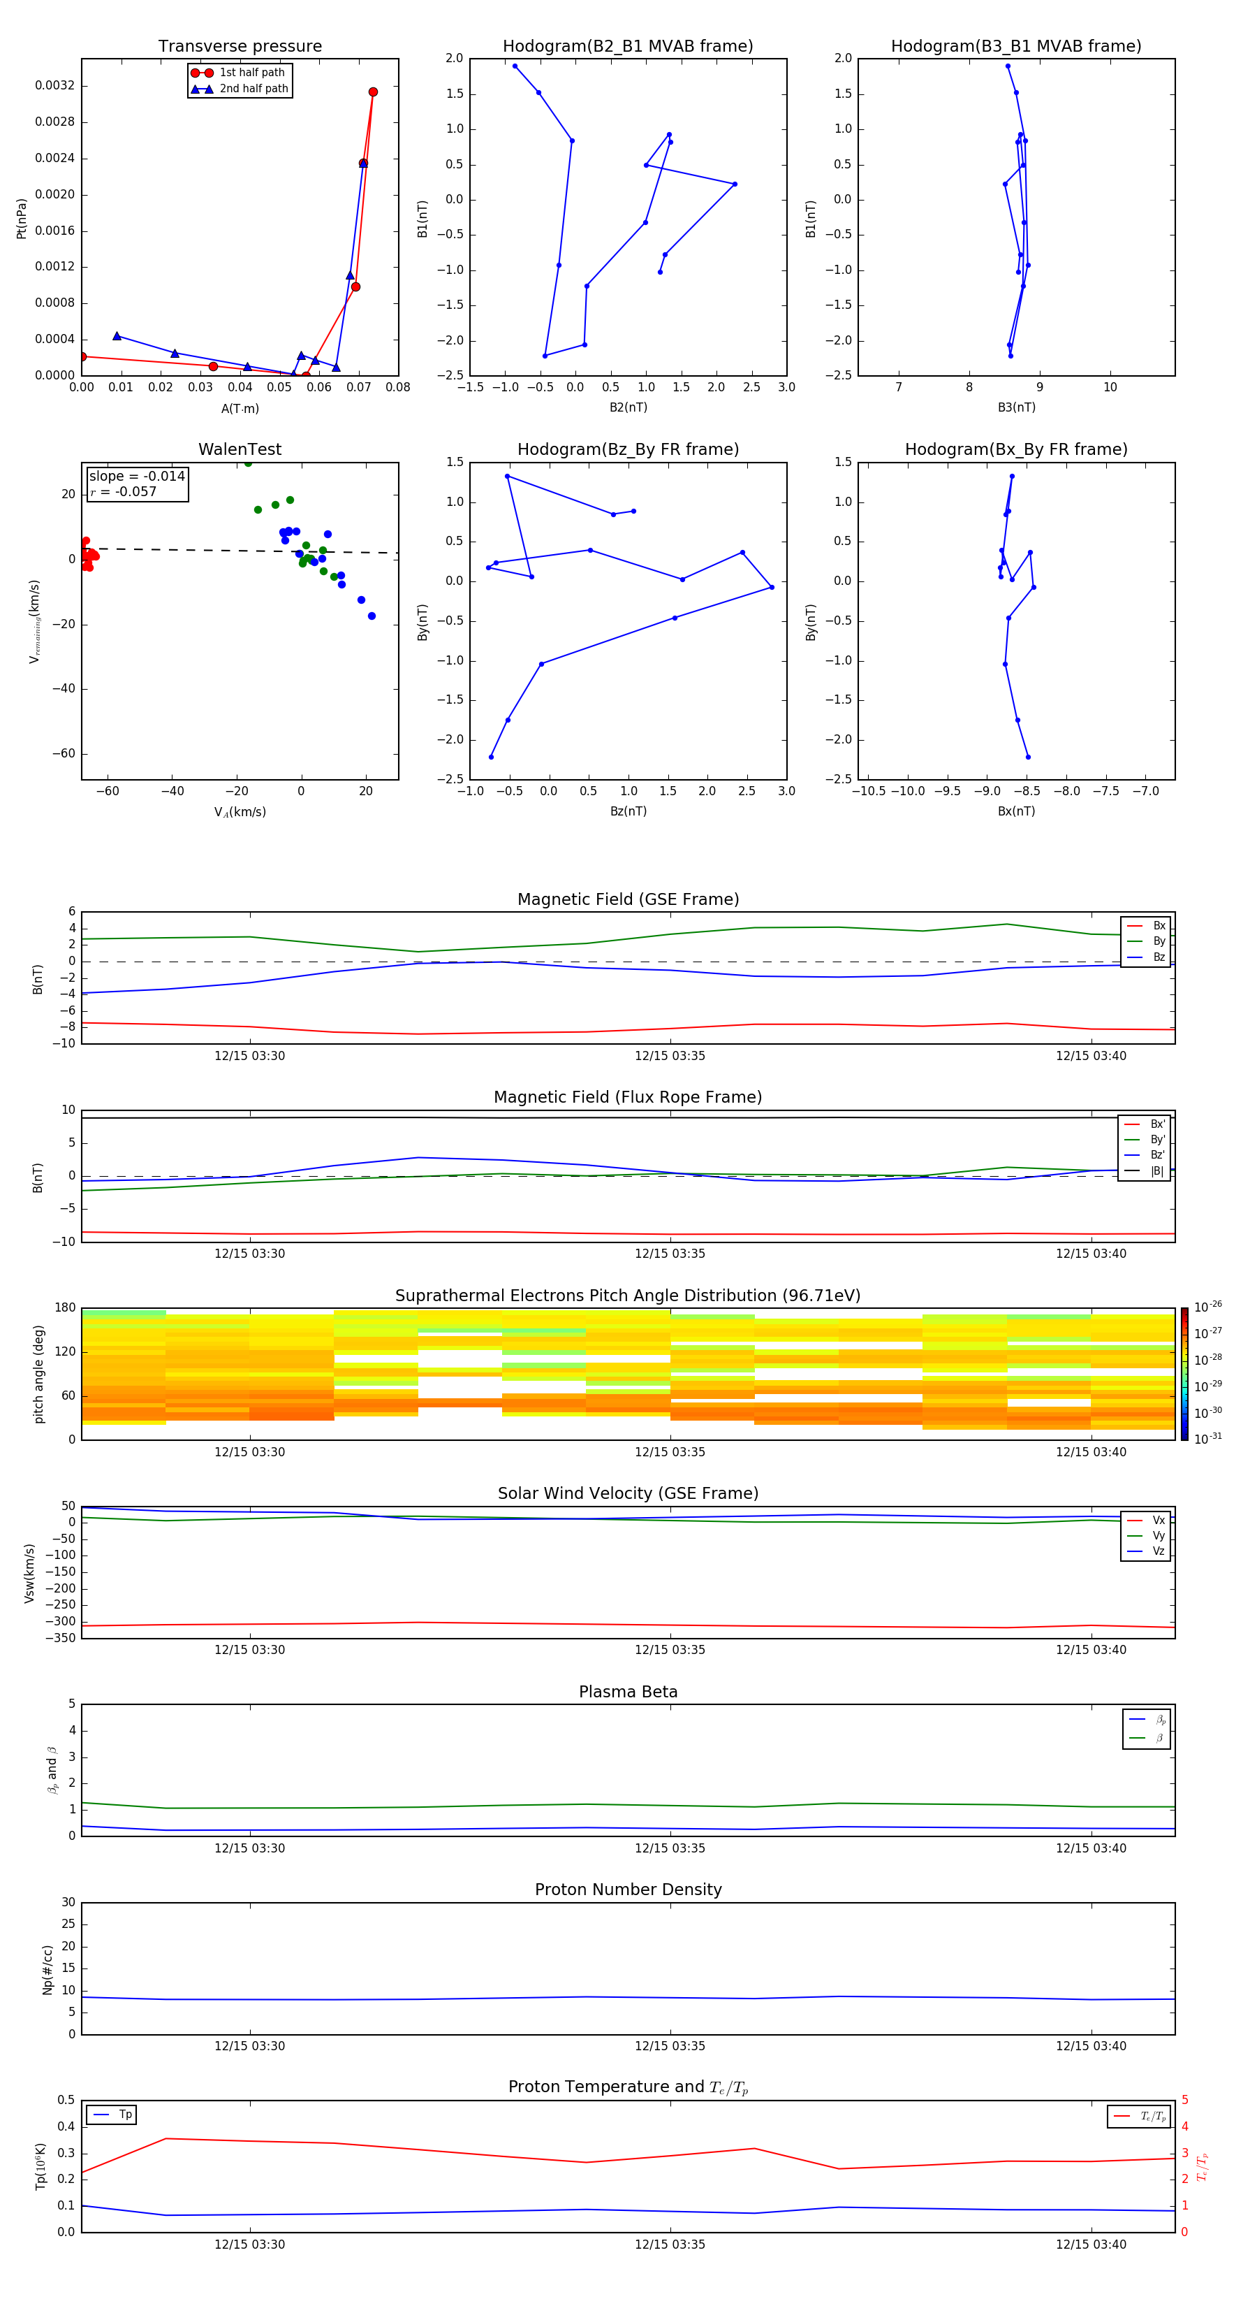Click the 'pitch angle (deg)' y-axis label
This screenshot has height=2306, width=1257.
[38, 1374]
